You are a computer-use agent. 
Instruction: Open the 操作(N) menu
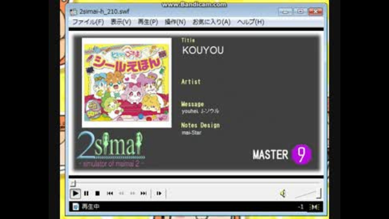click(x=175, y=22)
